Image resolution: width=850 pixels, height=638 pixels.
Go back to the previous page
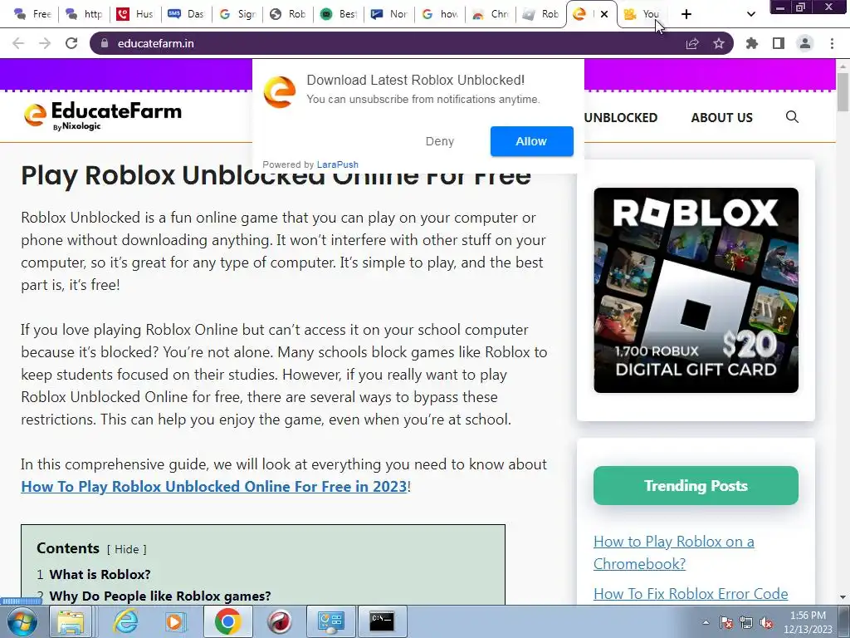click(18, 43)
